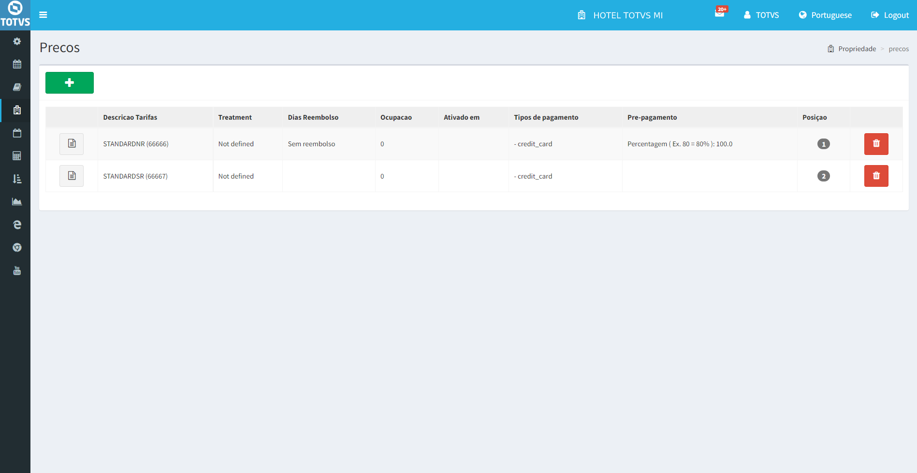917x473 pixels.
Task: Open the settings gear in sidebar
Action: [x=17, y=42]
